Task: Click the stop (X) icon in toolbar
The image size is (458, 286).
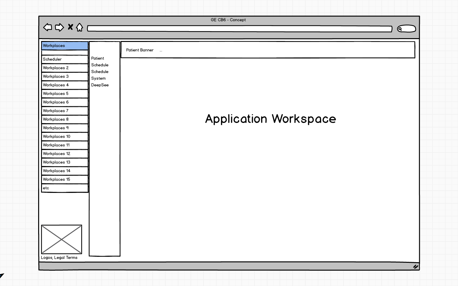Action: coord(70,27)
